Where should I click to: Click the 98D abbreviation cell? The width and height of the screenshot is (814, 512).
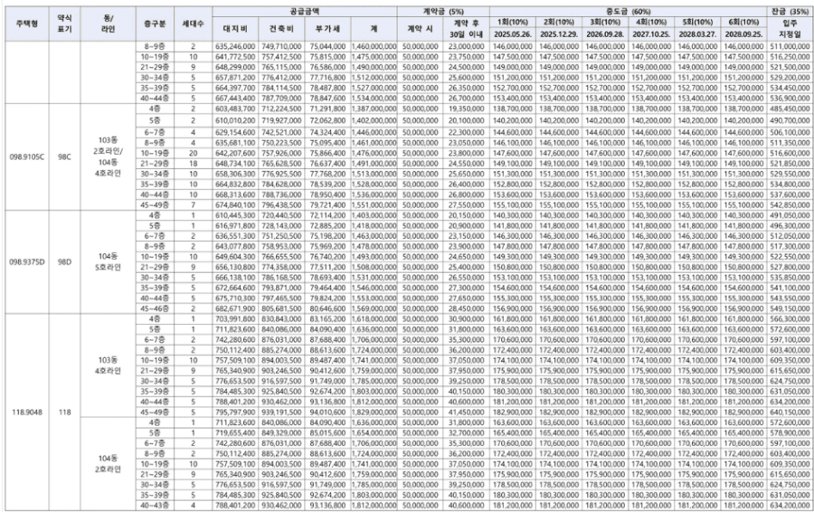tap(65, 261)
